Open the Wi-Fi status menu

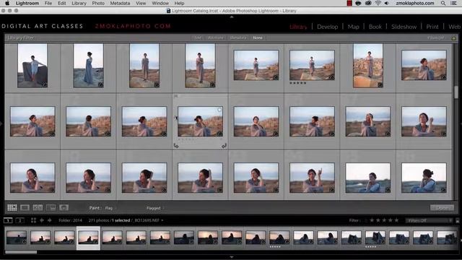point(378,3)
